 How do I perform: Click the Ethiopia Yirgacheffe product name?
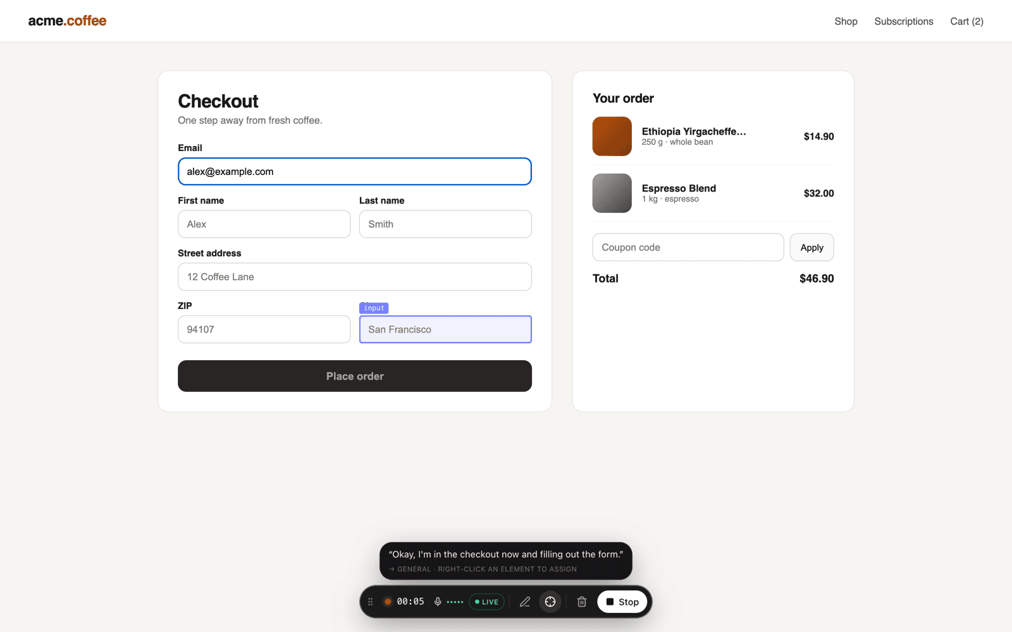pyautogui.click(x=694, y=131)
